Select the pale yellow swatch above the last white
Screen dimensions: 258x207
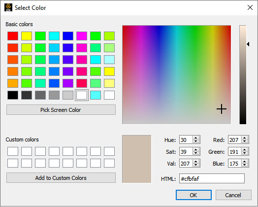coord(109,83)
